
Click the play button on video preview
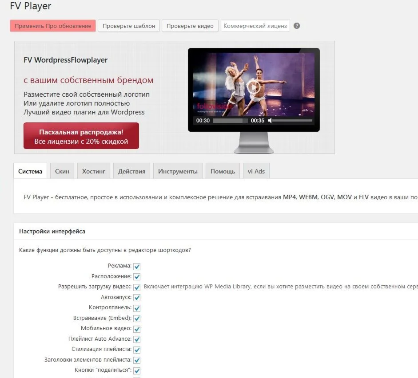coord(254,87)
